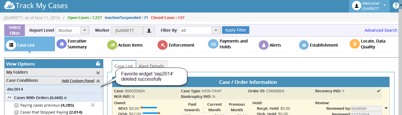This screenshot has height=115, width=402.
Task: Select the Case List inner tab
Action: tap(124, 66)
